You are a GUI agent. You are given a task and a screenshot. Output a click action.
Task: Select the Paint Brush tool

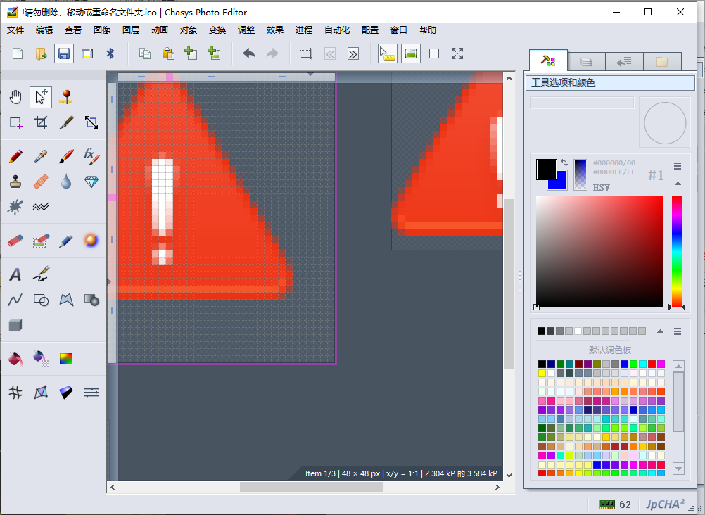[65, 155]
